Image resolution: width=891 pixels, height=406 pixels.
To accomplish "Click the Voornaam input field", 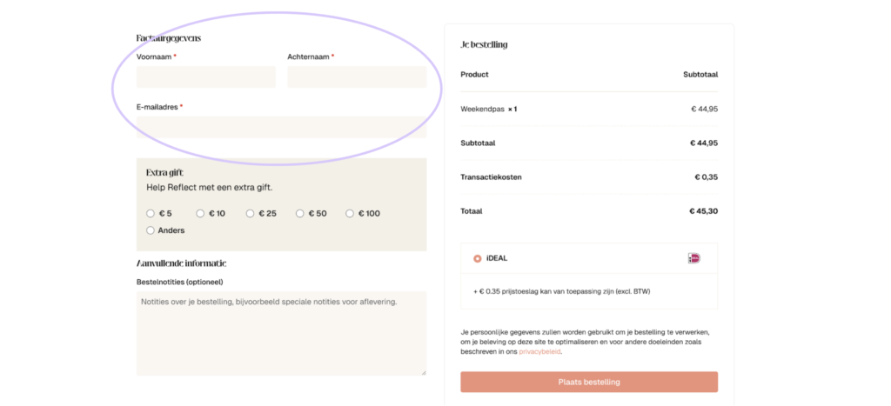I will 205,77.
